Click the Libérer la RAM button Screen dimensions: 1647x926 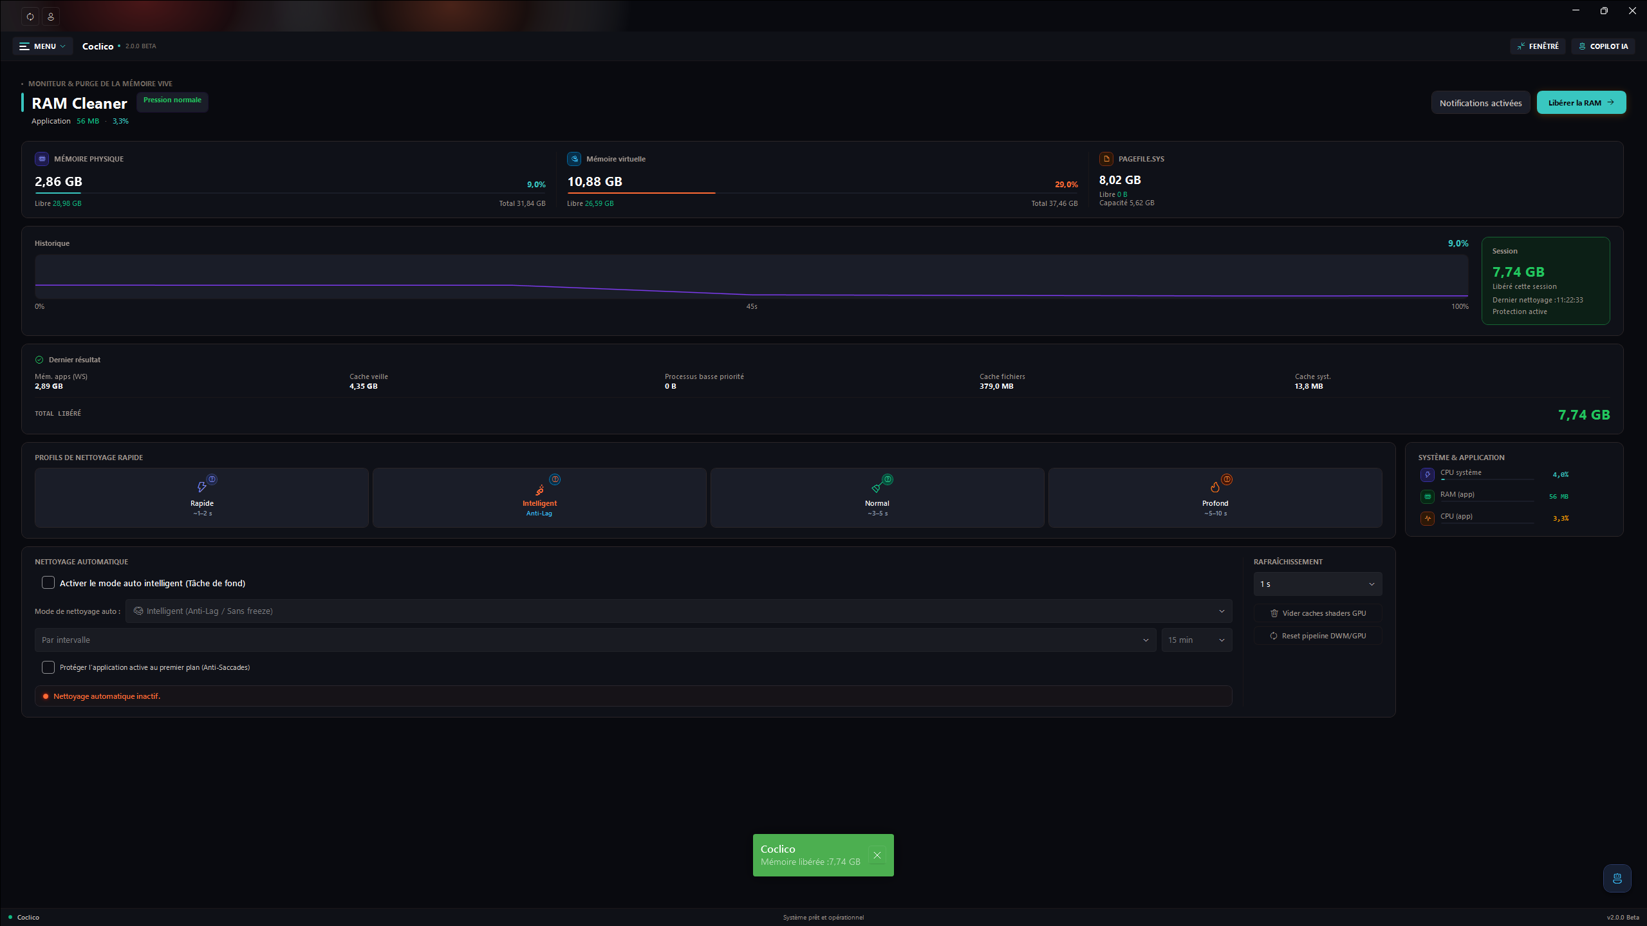[1581, 102]
